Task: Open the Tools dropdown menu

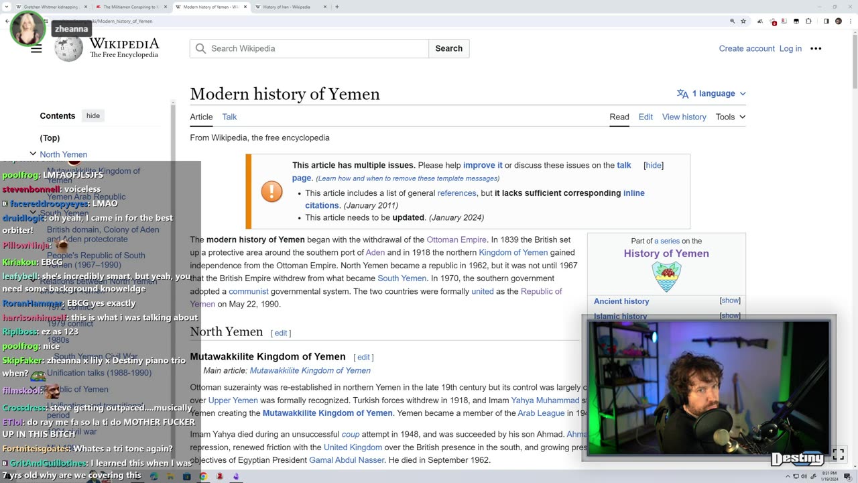Action: click(730, 117)
